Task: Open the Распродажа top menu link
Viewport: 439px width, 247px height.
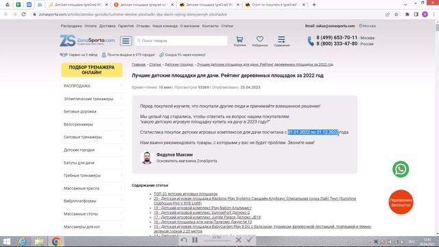Action: click(71, 26)
